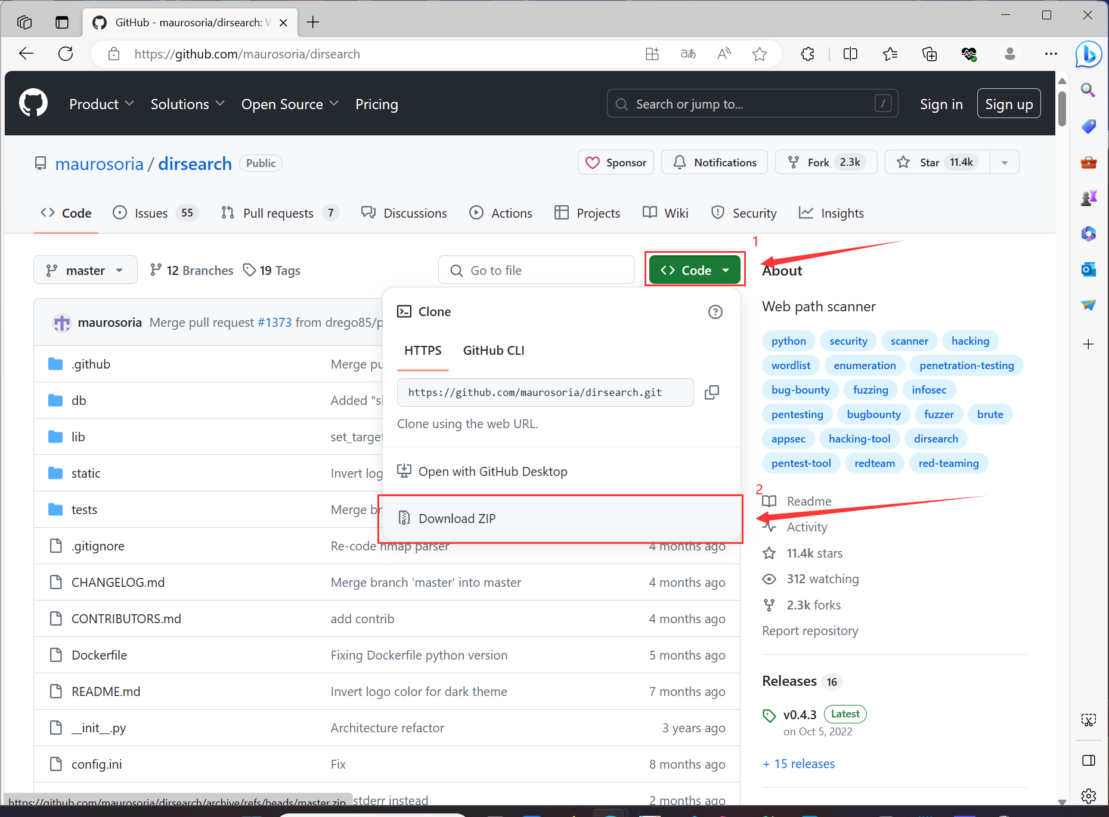Select the clone URL text field

(546, 392)
